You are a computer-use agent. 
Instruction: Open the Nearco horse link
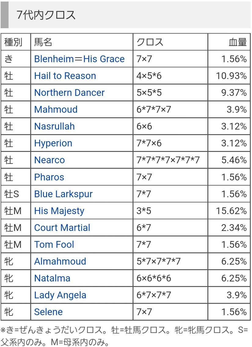pyautogui.click(x=49, y=160)
